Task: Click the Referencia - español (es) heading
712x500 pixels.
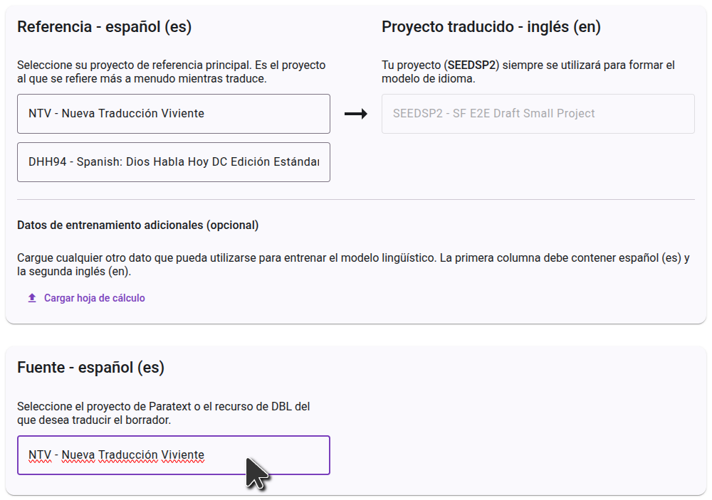Action: pyautogui.click(x=105, y=27)
